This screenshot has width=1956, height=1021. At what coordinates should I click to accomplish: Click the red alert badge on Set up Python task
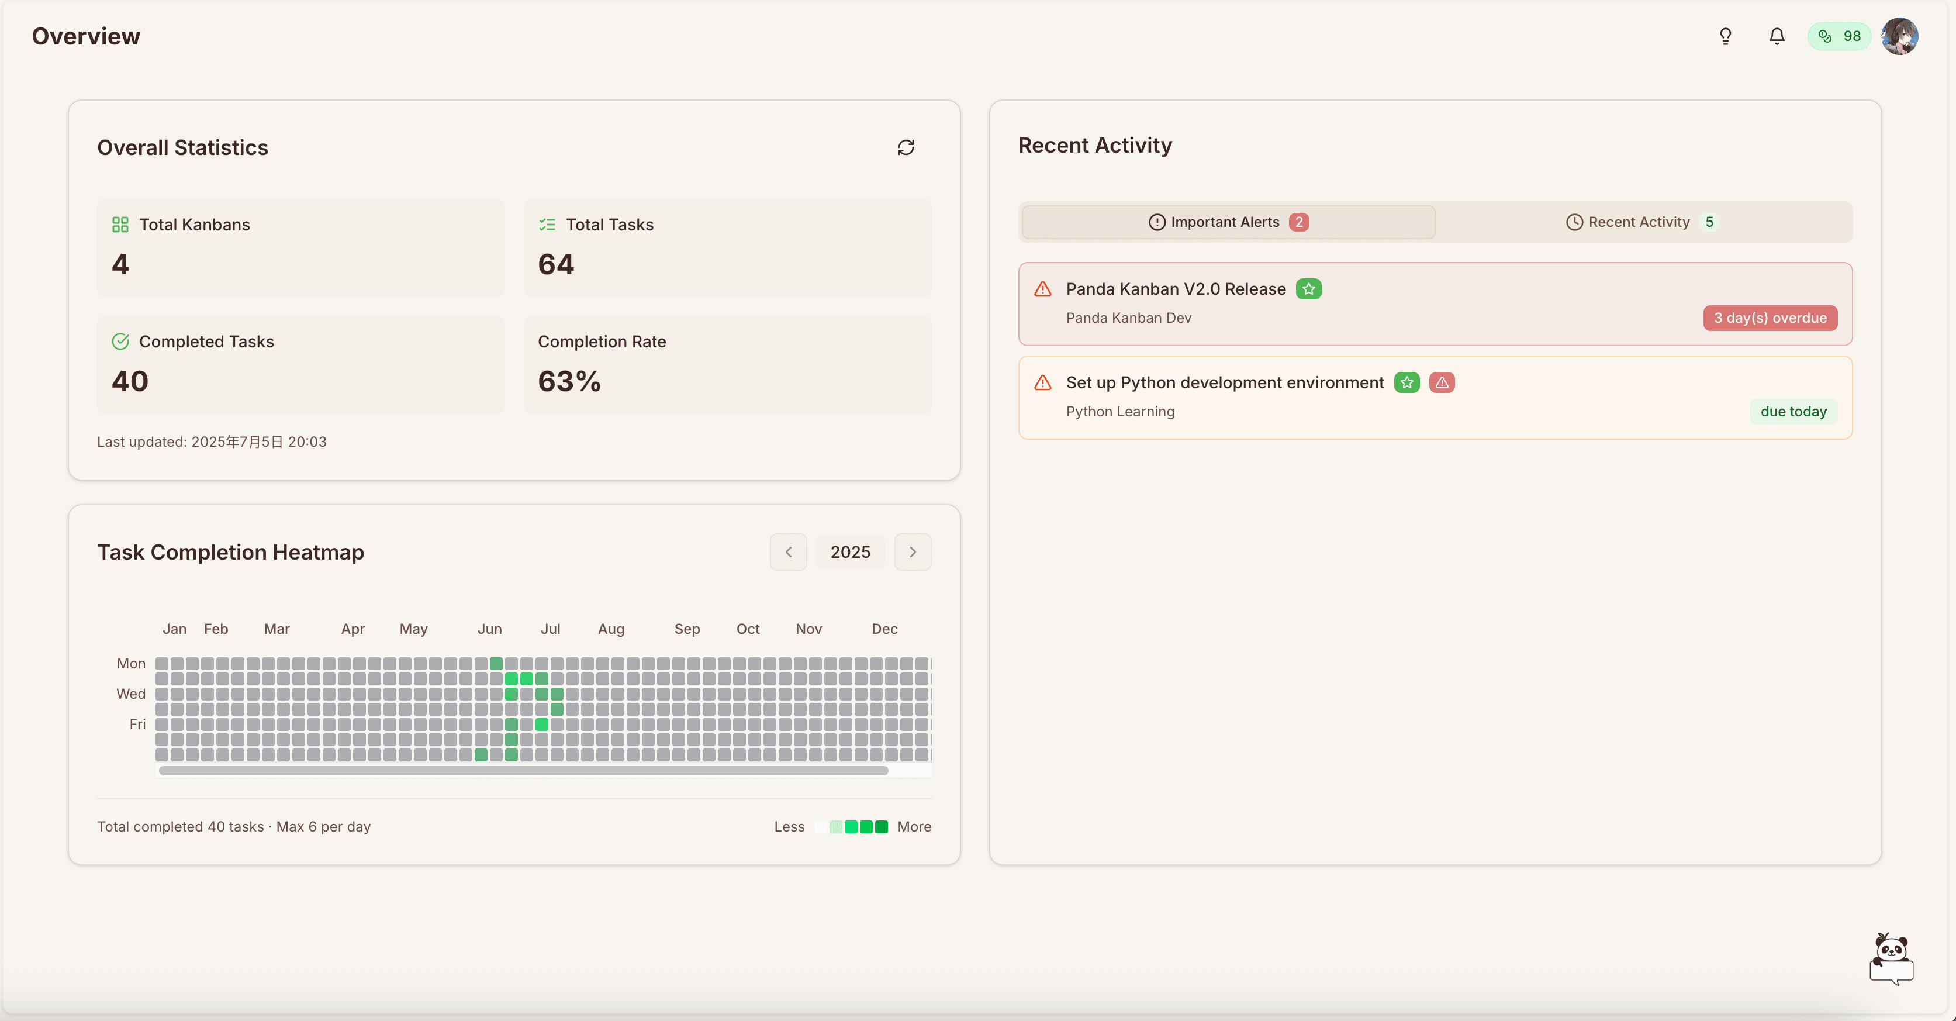pos(1442,382)
